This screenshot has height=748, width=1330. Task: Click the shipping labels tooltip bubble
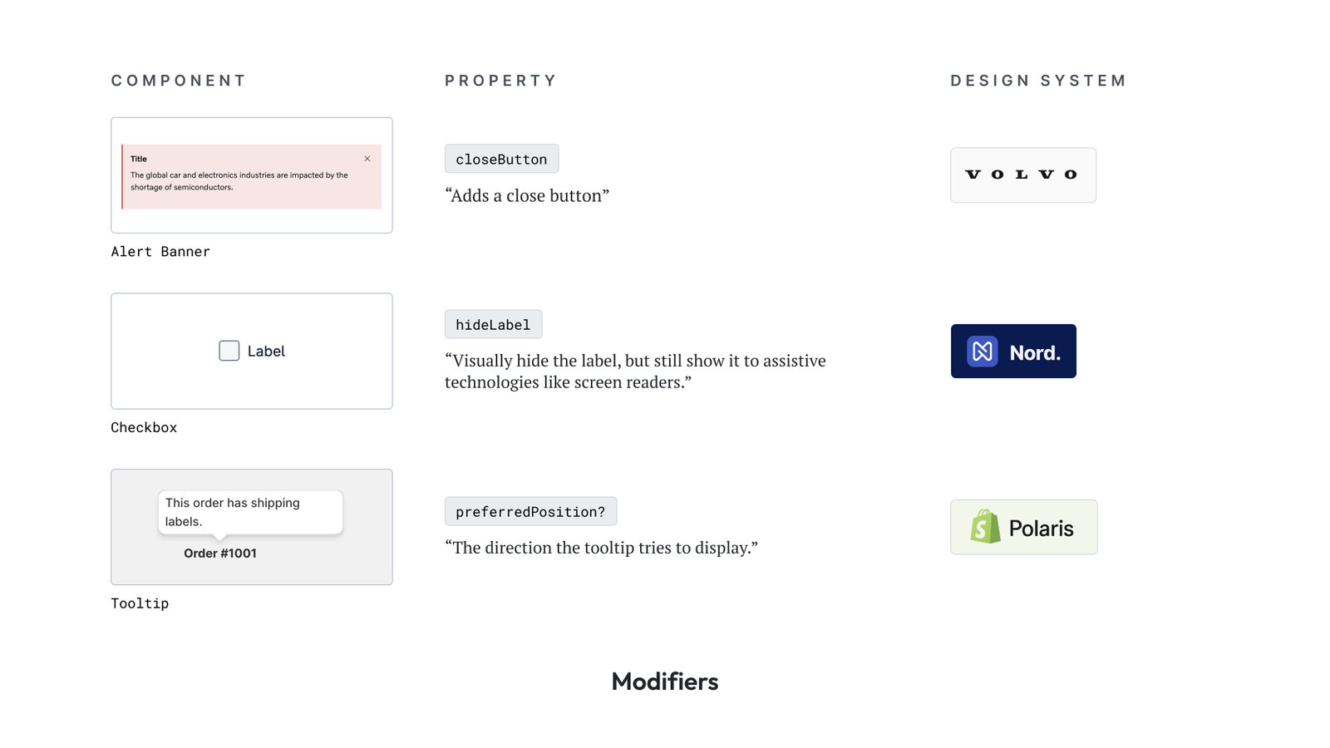click(x=250, y=512)
